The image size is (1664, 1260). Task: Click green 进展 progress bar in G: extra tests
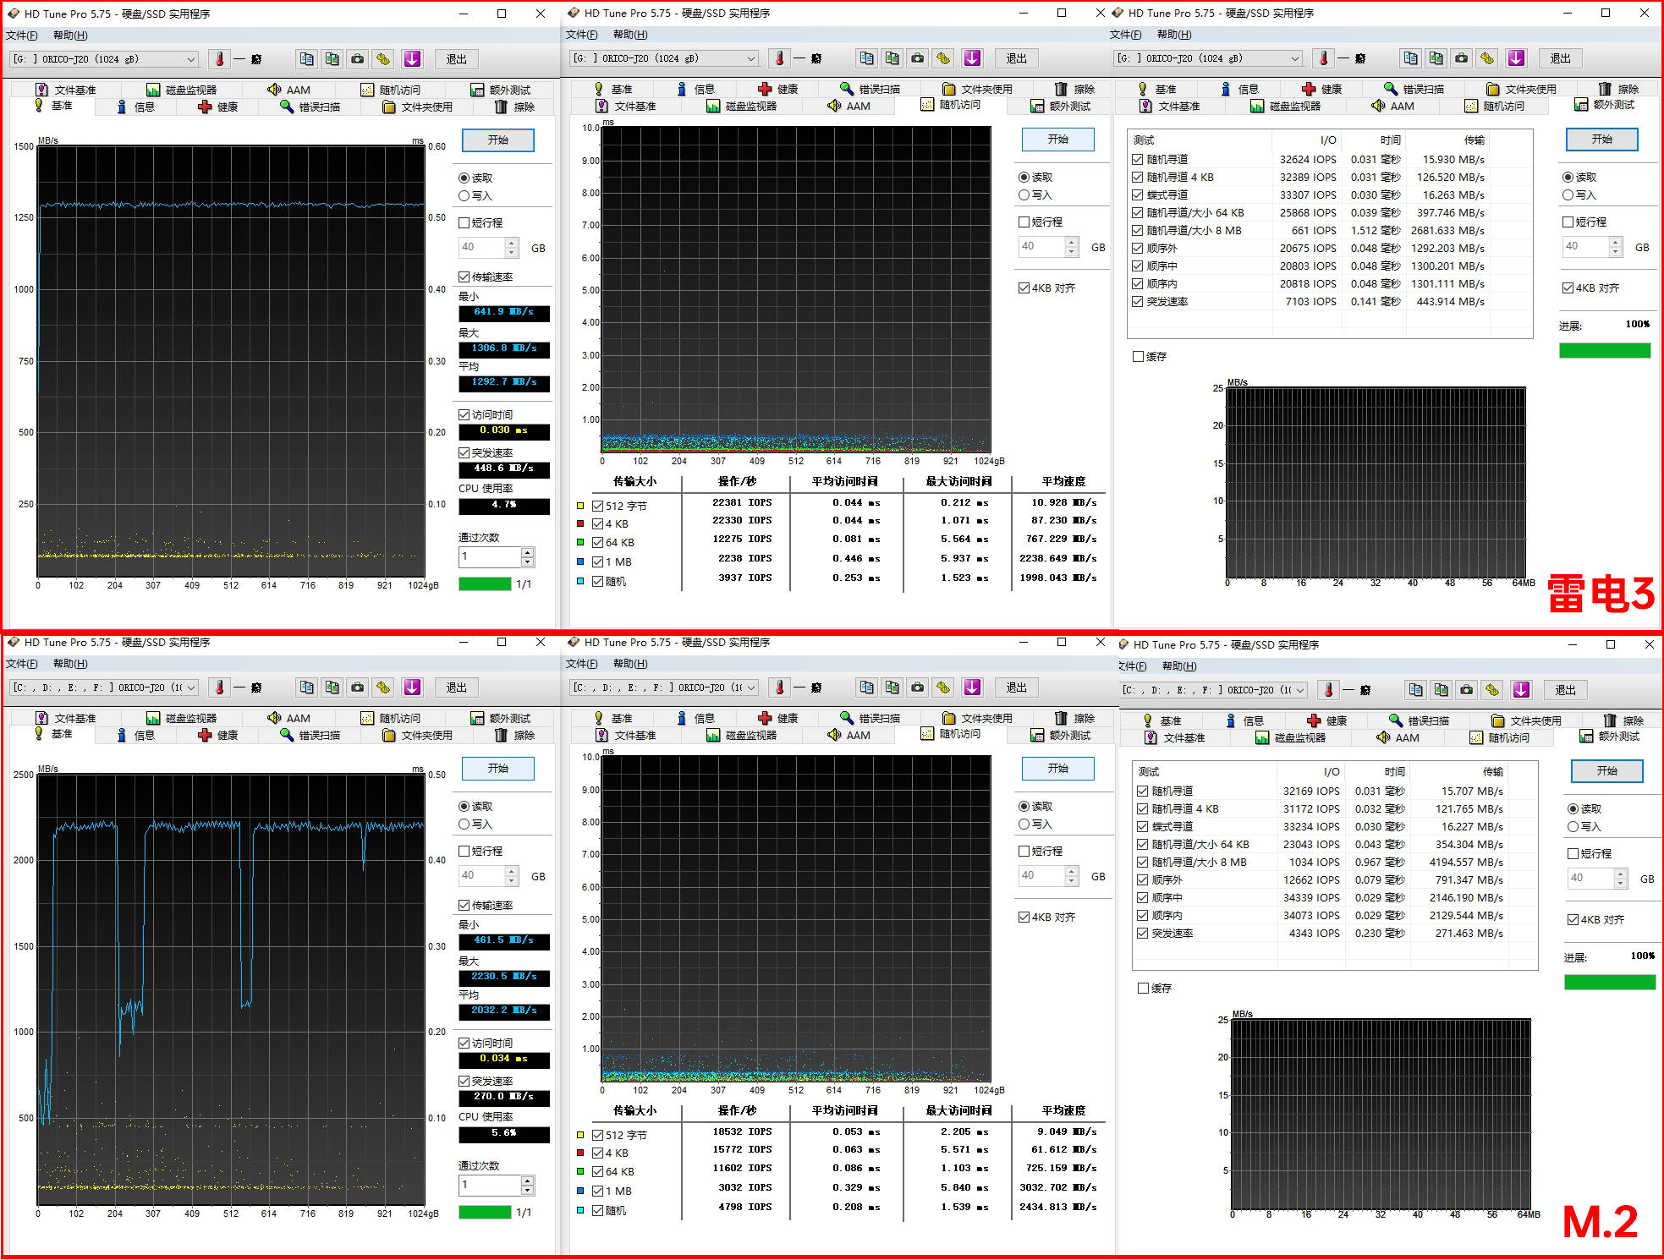[1605, 351]
